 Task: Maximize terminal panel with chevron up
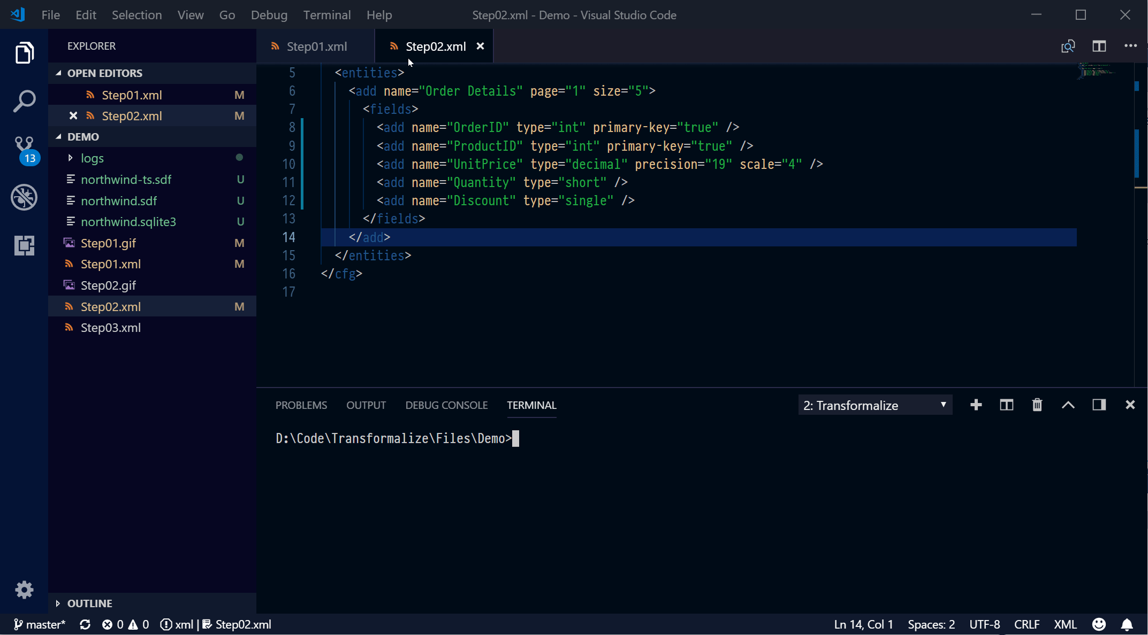[1068, 405]
